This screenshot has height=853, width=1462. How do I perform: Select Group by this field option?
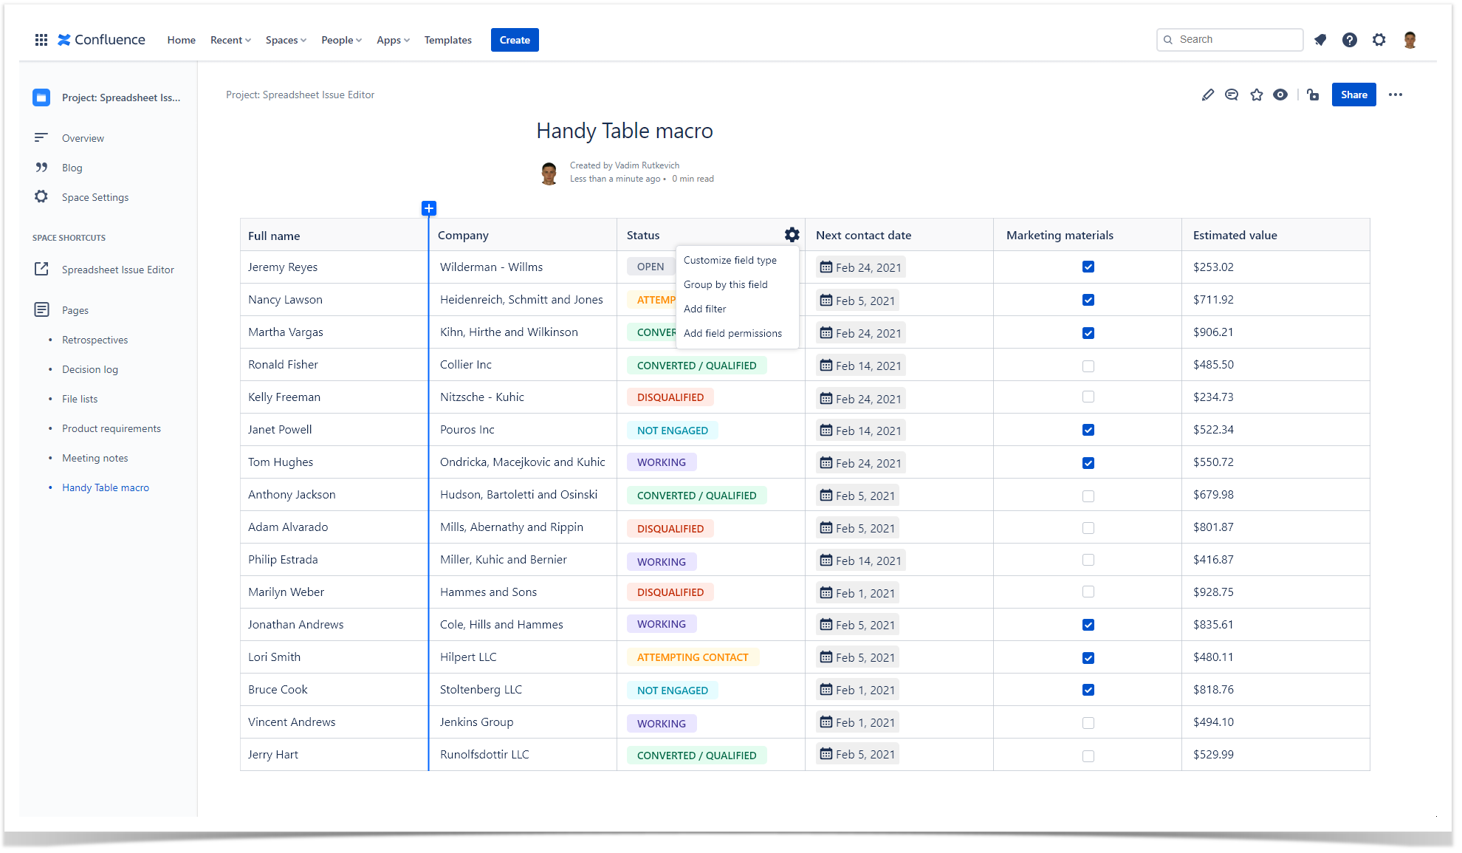pos(725,284)
